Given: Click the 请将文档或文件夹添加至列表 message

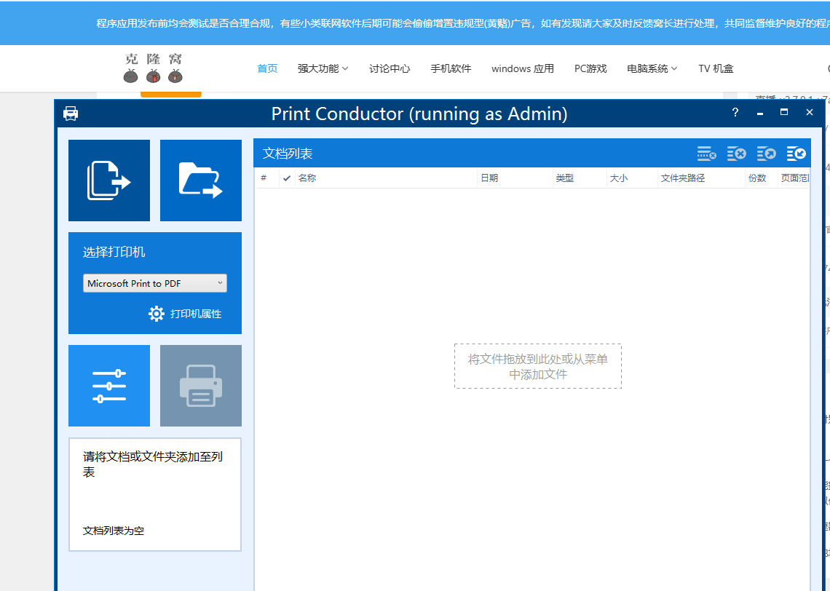Looking at the screenshot, I should click(x=152, y=464).
